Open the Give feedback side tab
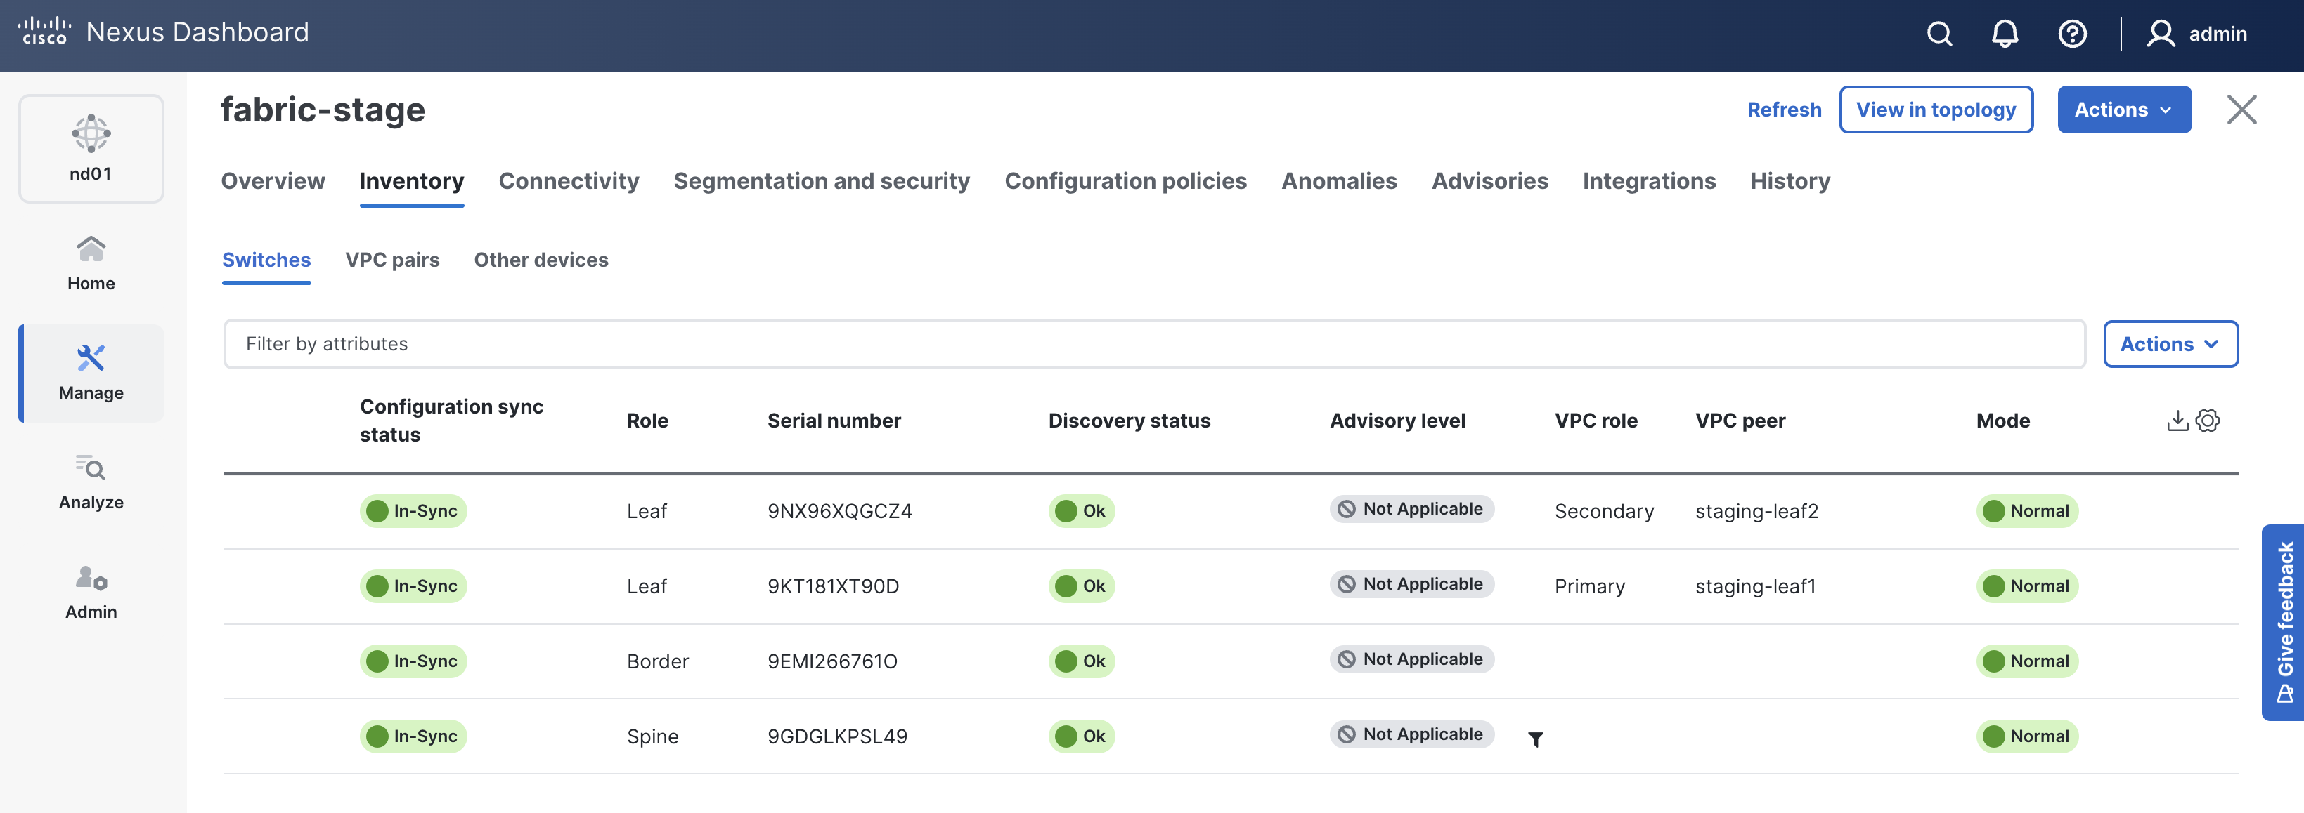Screen dimensions: 2304x813 (2284, 622)
